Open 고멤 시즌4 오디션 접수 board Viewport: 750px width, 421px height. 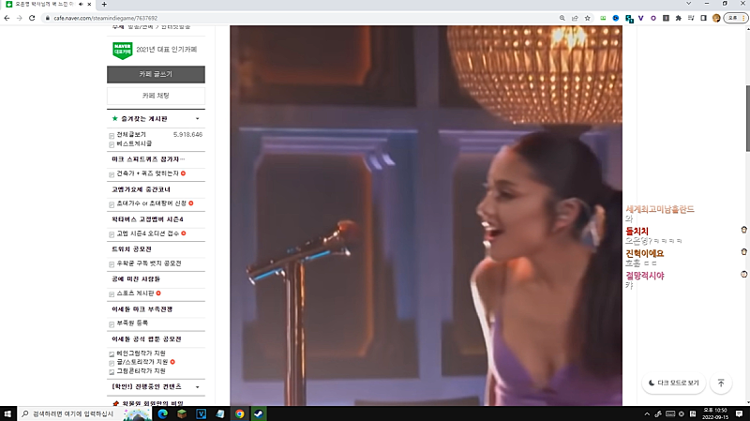click(x=147, y=233)
